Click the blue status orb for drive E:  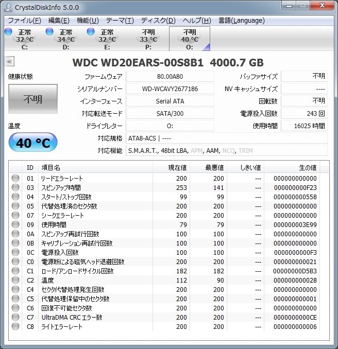pyautogui.click(x=91, y=31)
